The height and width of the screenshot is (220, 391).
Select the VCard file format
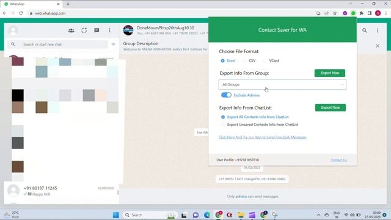(x=265, y=61)
